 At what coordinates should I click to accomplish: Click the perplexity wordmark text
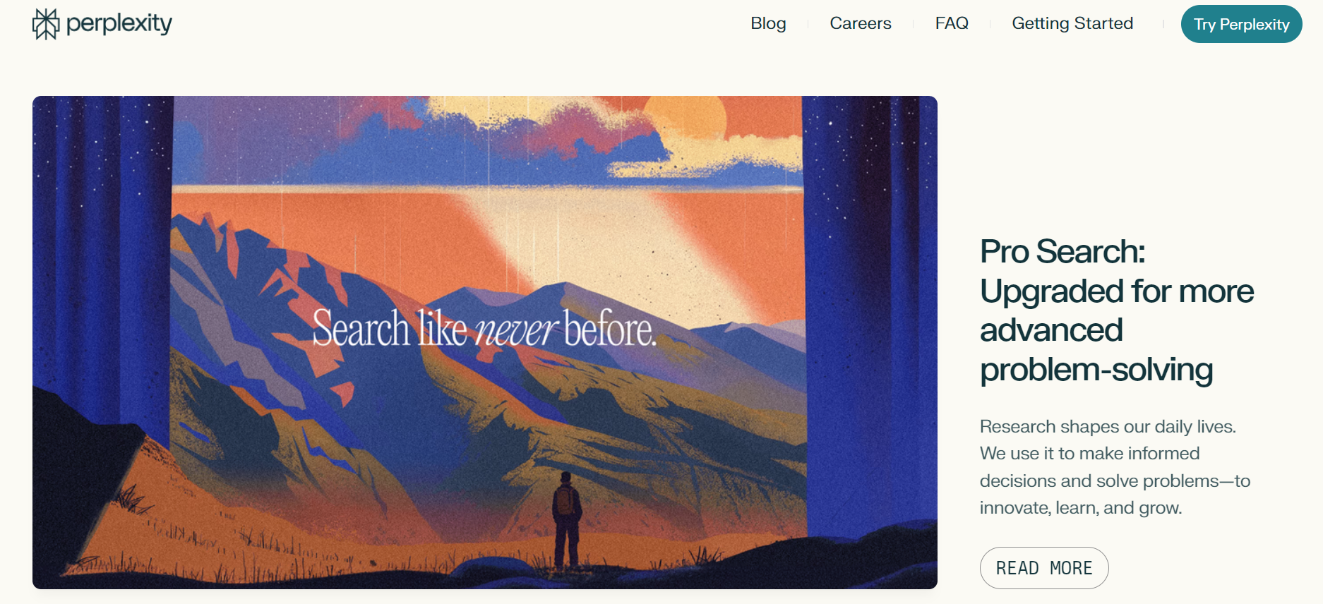coord(119,23)
